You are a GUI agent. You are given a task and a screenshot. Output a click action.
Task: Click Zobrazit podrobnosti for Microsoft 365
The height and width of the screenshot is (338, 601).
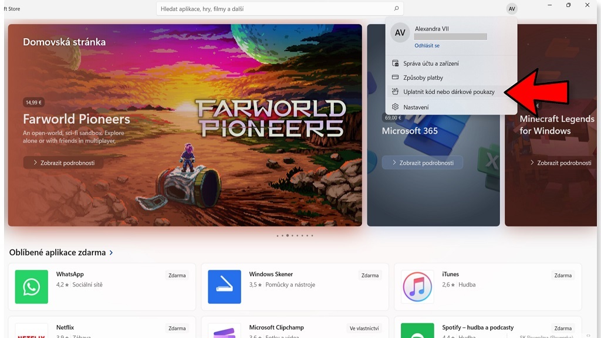point(422,163)
